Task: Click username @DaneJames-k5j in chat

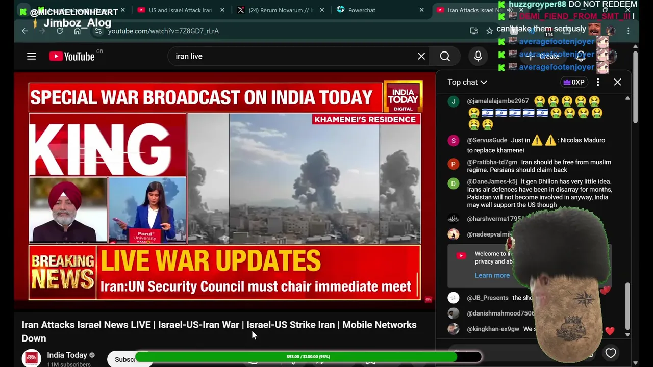Action: pos(492,181)
